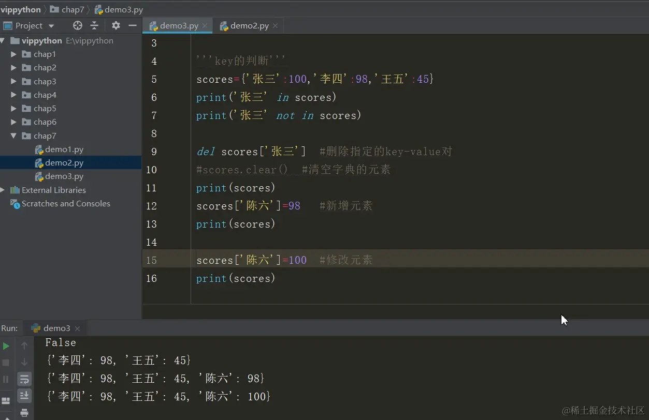The image size is (649, 420).
Task: Select demo3.py in the project tree
Action: click(x=64, y=176)
